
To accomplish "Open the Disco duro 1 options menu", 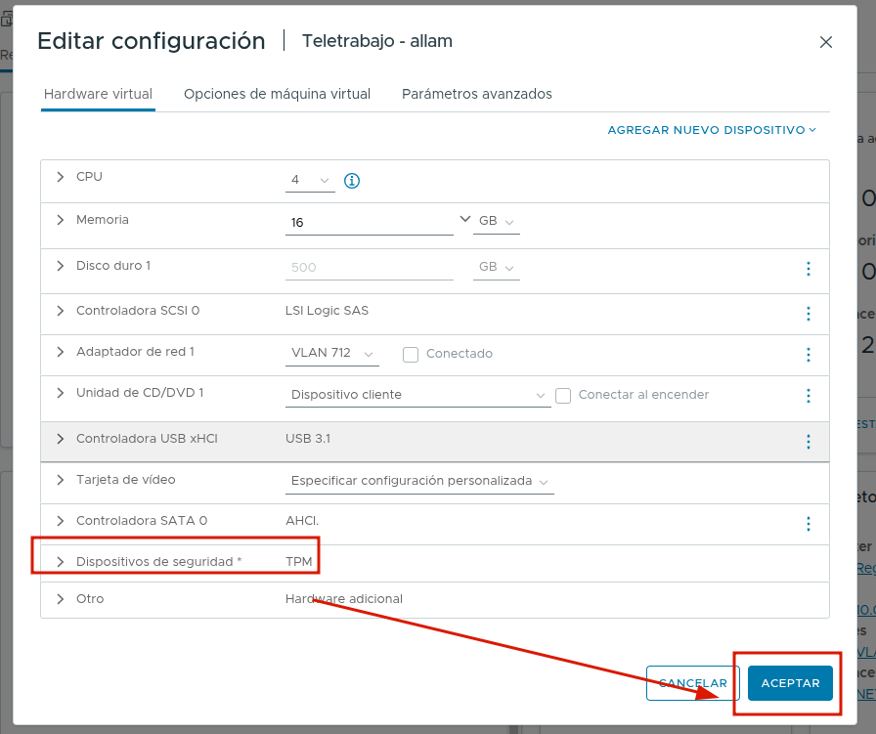I will 808,269.
